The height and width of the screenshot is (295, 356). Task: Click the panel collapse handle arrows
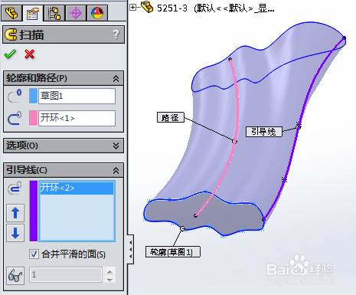pyautogui.click(x=131, y=249)
